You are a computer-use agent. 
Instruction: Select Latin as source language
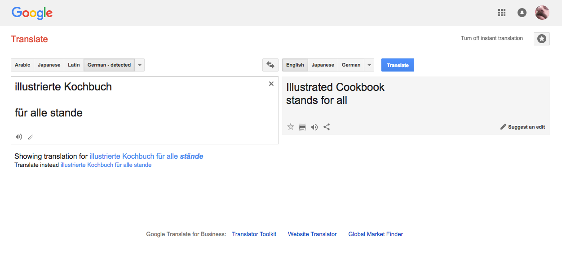tap(74, 65)
